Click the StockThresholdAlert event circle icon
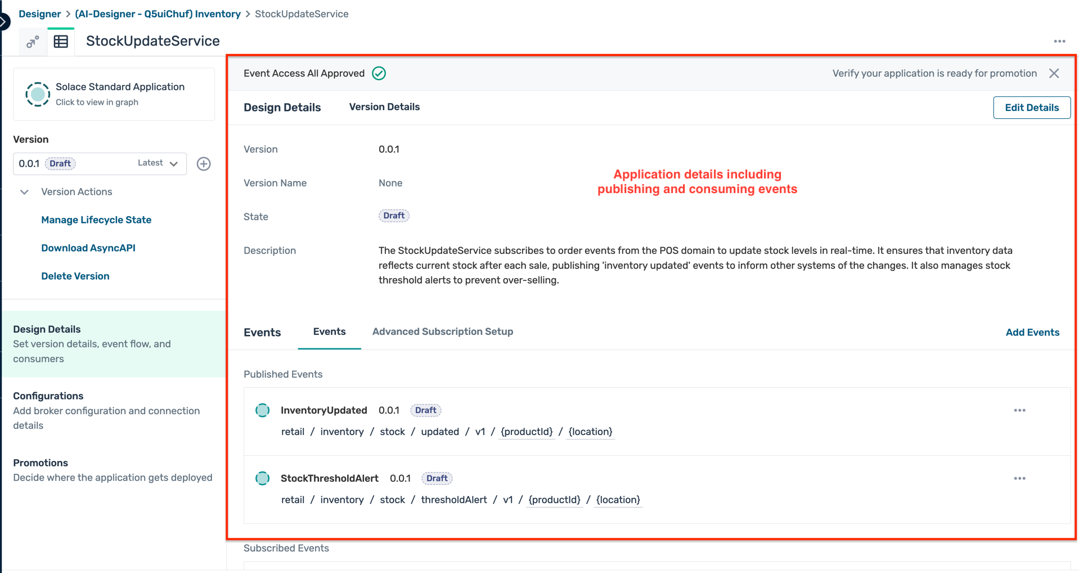The image size is (1079, 573). click(263, 478)
